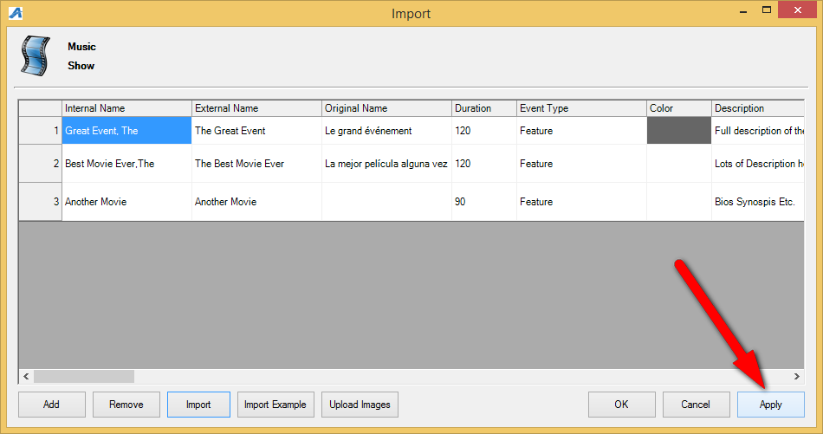823x434 pixels.
Task: Select row 2 header
Action: 41,164
